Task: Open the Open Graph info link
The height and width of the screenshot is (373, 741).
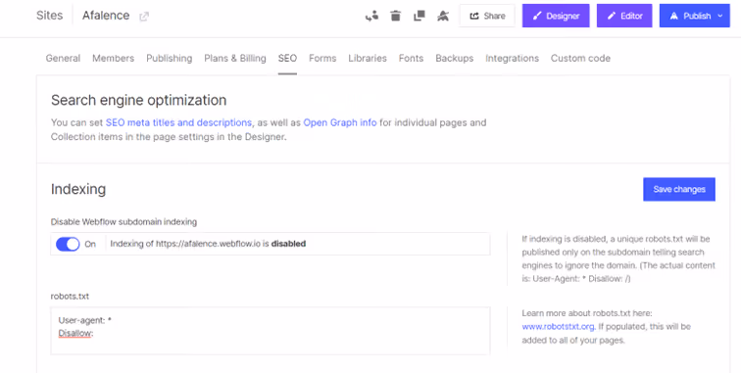Action: (x=340, y=122)
